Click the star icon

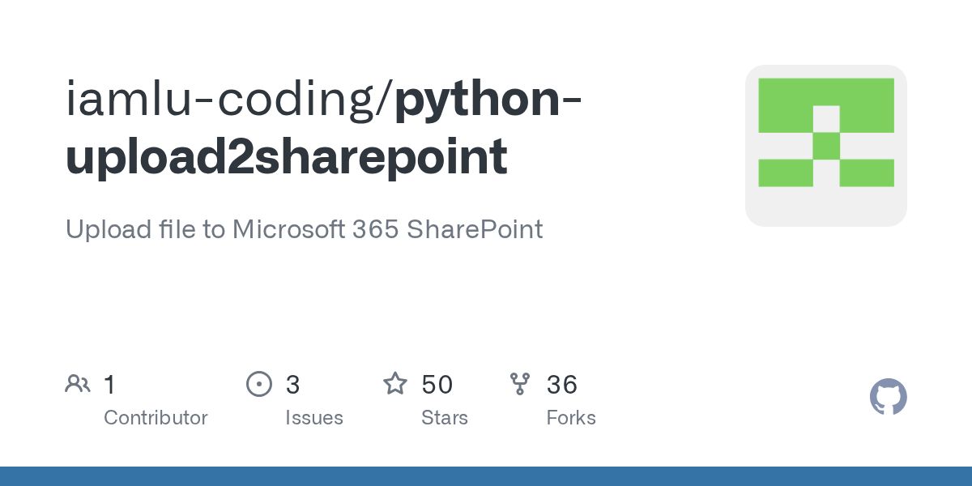tap(395, 384)
